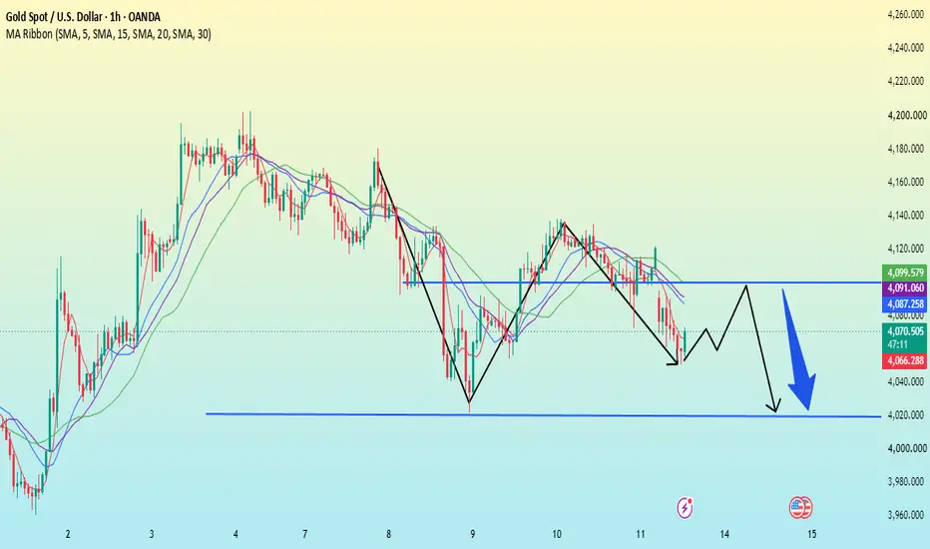Click the 4,160.000 price axis label
930x549 pixels.
tap(906, 183)
